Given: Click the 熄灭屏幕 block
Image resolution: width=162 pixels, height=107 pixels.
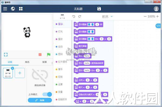Looking at the screenshot, I should (80, 46).
